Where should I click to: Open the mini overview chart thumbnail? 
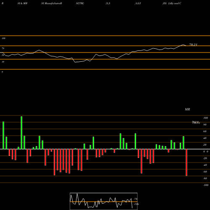[x=104, y=201]
